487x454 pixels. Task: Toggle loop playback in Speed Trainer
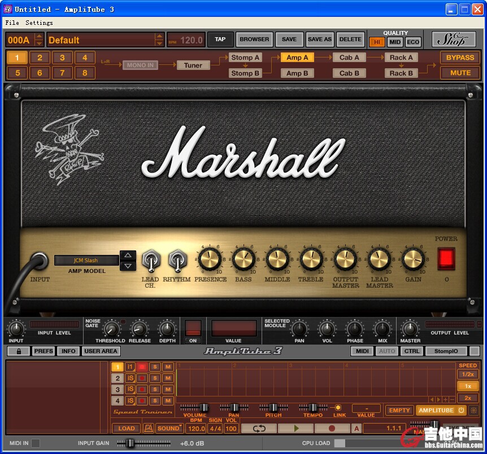click(259, 428)
